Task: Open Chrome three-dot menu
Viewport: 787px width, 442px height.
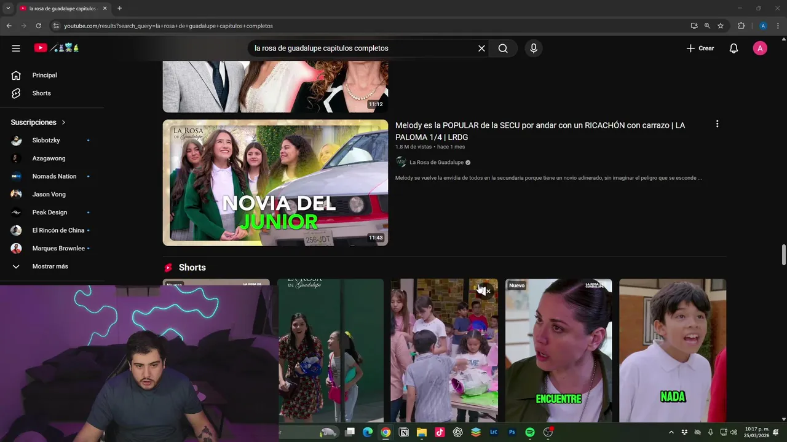Action: point(778,26)
